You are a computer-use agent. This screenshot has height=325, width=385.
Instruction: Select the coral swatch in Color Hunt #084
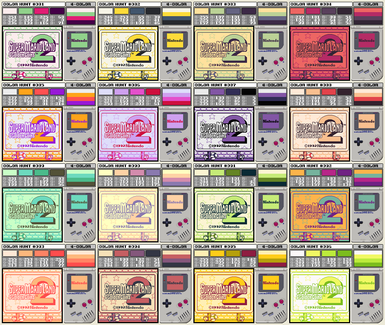[297, 11]
